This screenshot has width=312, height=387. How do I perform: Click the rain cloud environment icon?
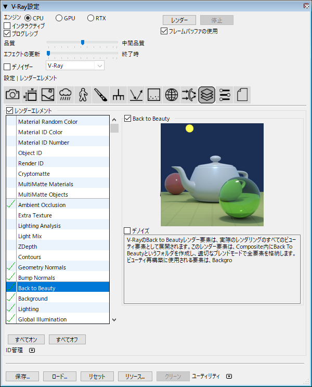point(66,94)
